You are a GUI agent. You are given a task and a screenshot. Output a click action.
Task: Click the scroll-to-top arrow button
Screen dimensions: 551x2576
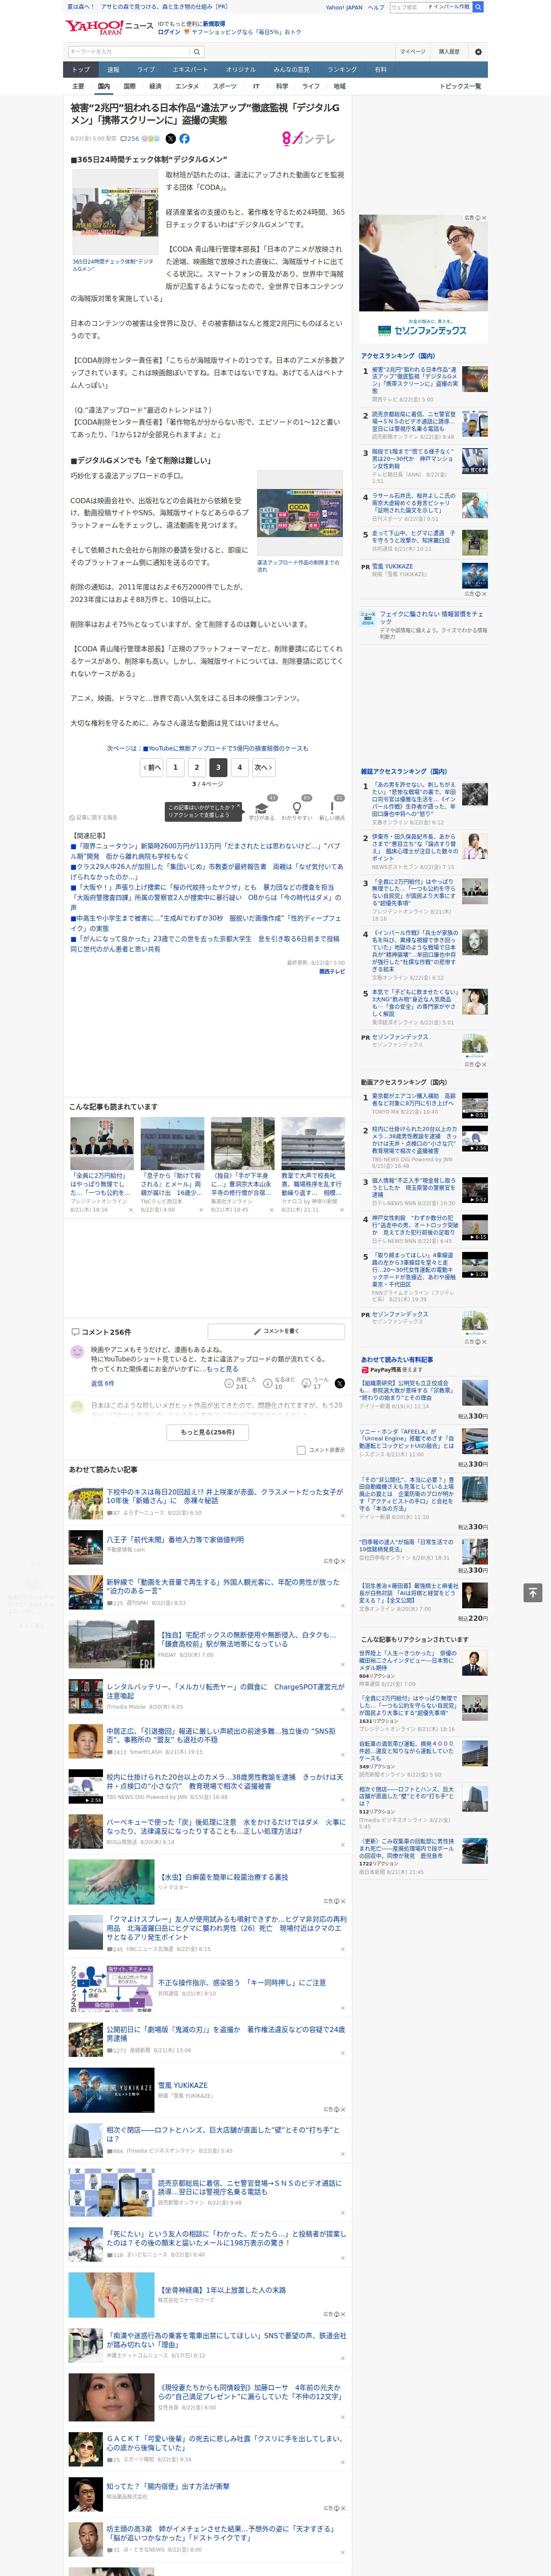[x=532, y=1592]
